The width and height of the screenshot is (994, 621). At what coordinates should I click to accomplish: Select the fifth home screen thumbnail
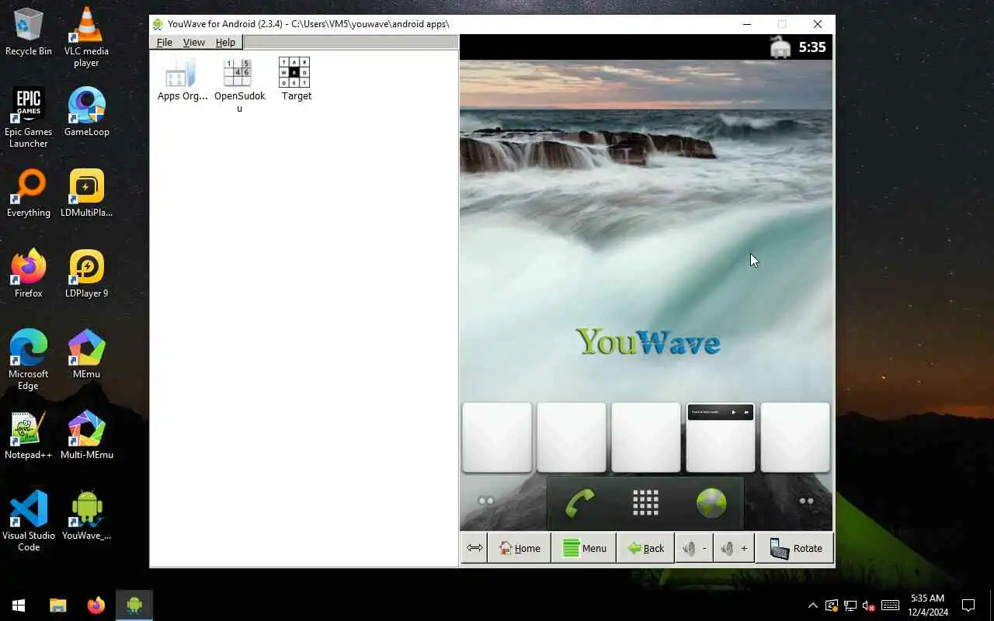tap(795, 437)
